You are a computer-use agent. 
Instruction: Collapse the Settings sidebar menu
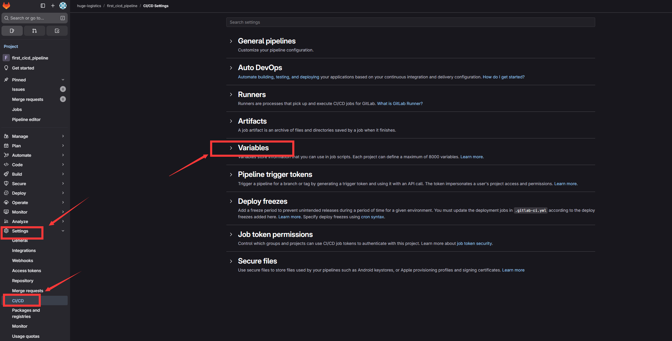pos(63,231)
